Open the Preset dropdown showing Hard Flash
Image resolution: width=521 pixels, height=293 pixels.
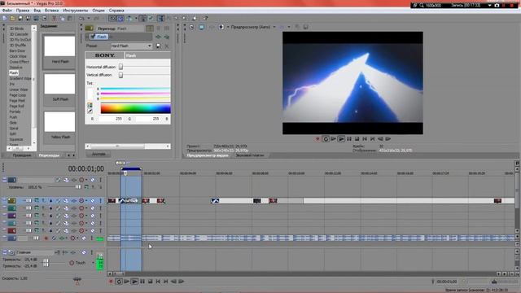[132, 46]
